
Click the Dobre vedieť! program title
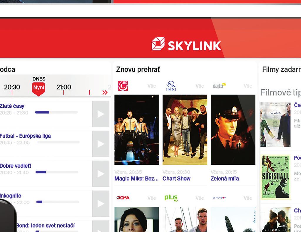click(x=15, y=166)
